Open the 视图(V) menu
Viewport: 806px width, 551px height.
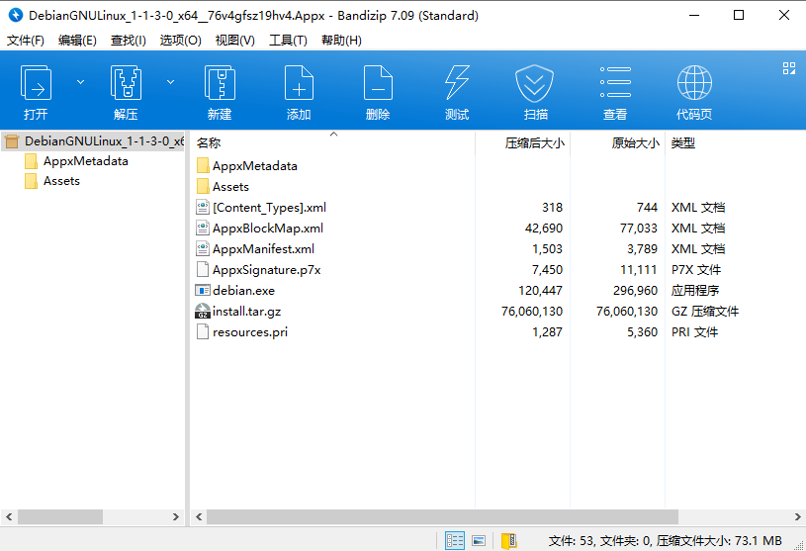point(235,41)
